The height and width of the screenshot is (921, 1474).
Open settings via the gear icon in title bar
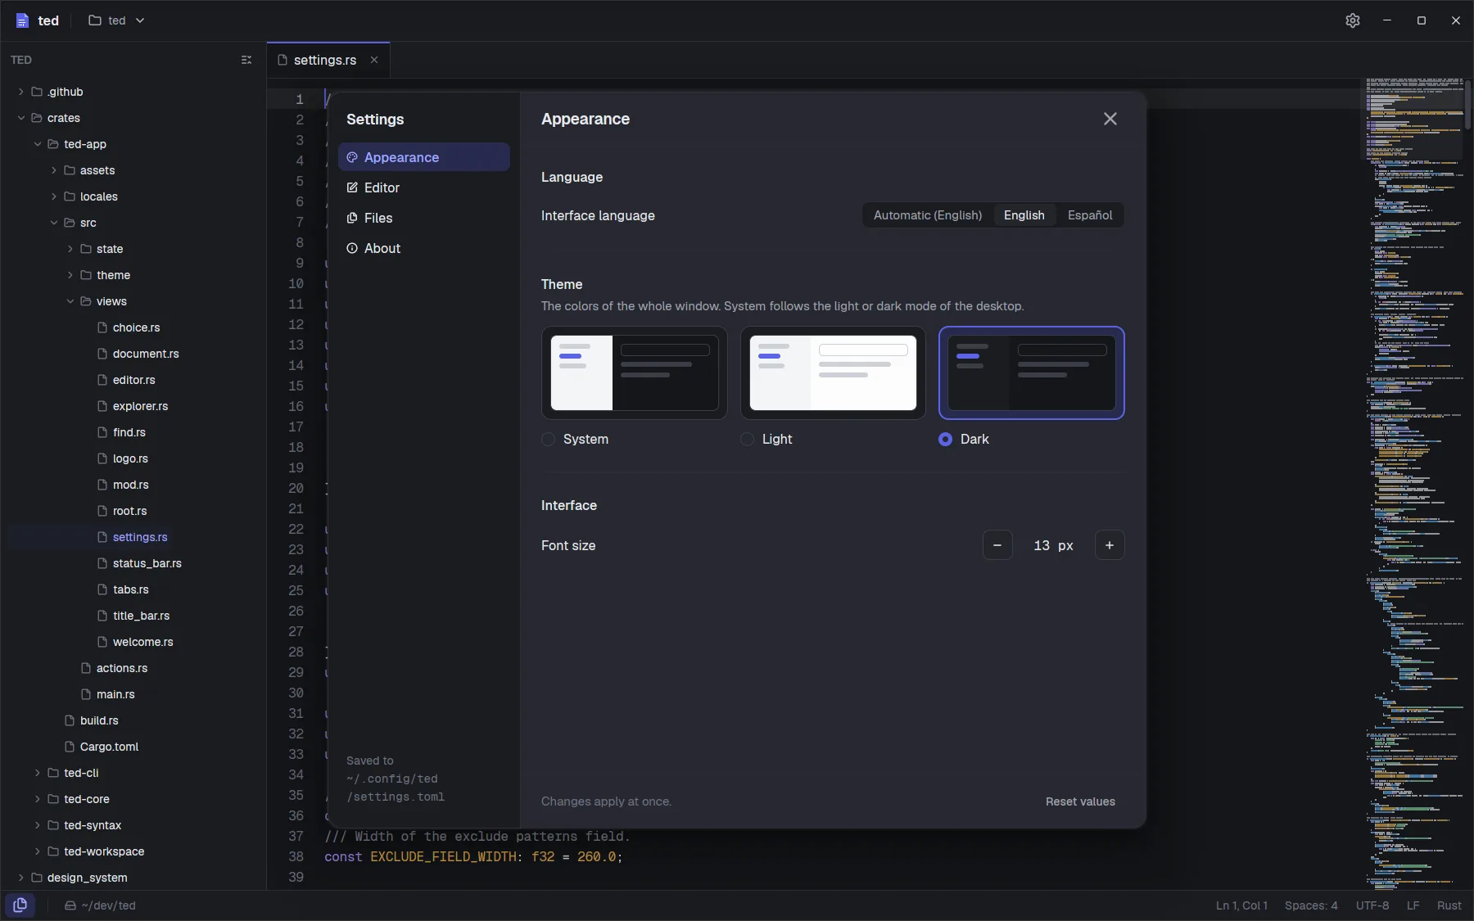pyautogui.click(x=1353, y=20)
